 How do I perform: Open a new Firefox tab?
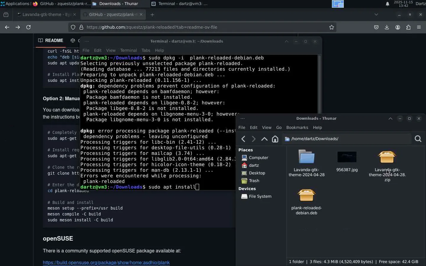point(152,14)
